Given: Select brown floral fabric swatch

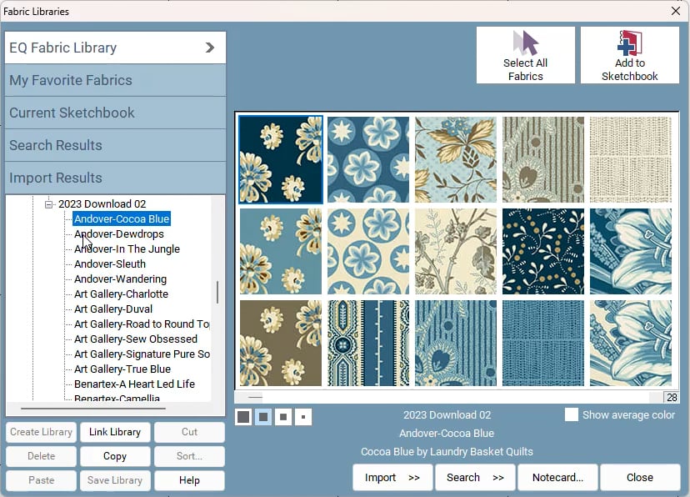Looking at the screenshot, I should click(x=281, y=344).
